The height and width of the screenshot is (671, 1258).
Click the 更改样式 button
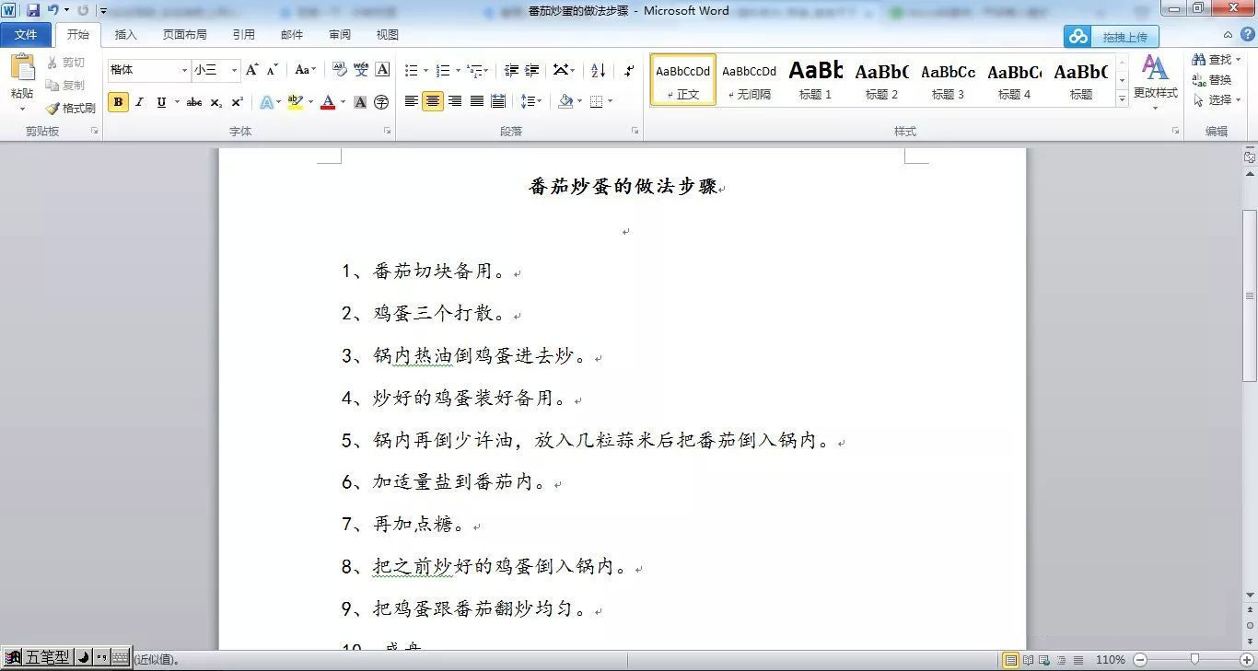(x=1156, y=83)
